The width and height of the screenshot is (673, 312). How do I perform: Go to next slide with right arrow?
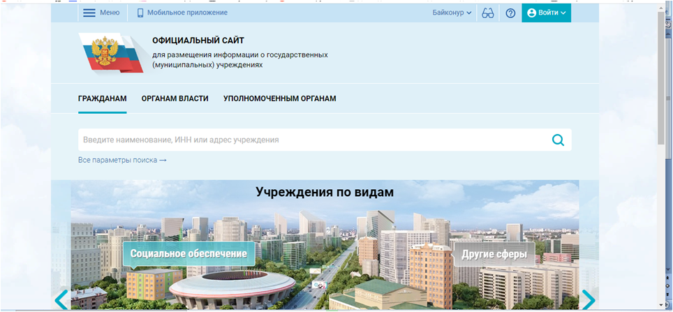tap(588, 299)
